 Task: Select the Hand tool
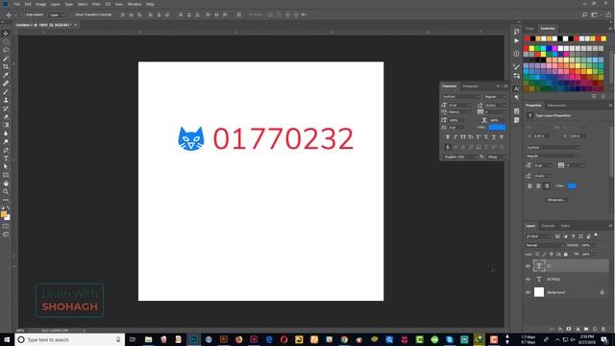coord(6,184)
